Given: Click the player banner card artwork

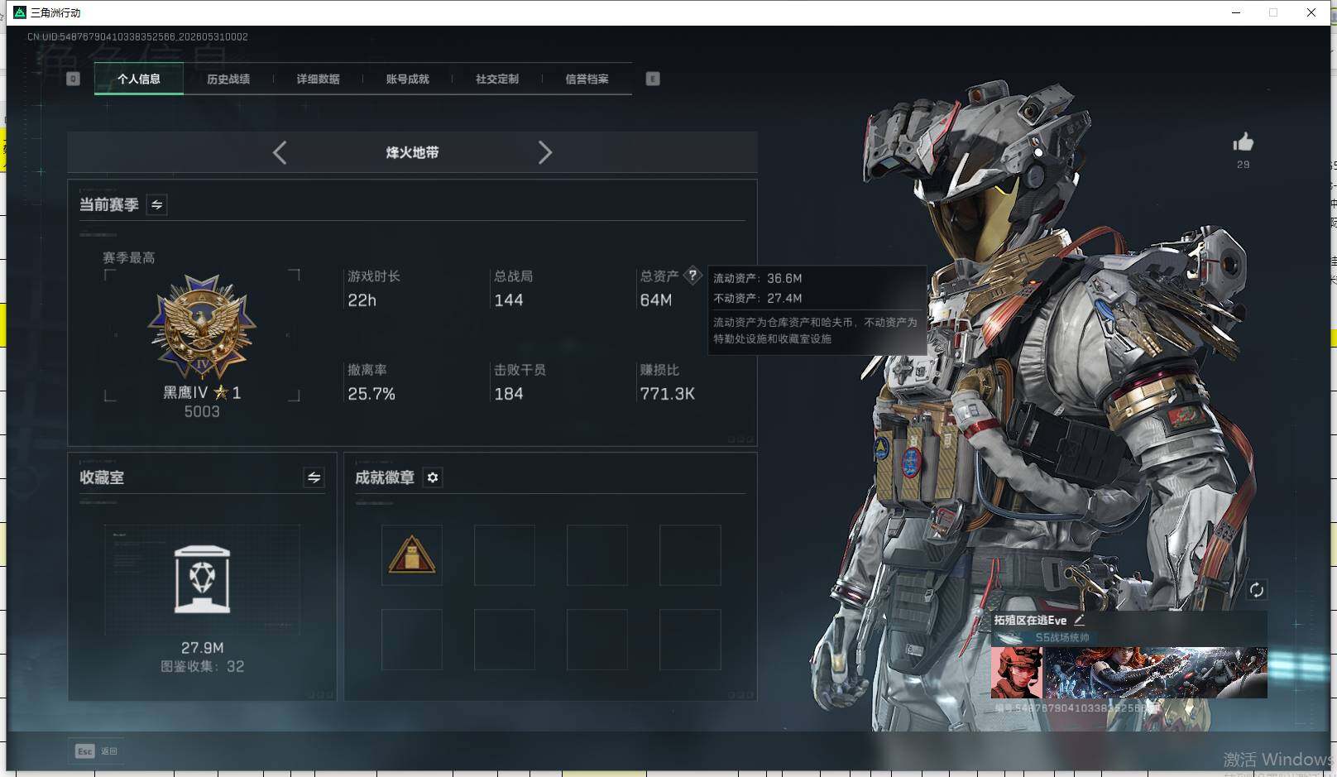Looking at the screenshot, I should (1156, 673).
